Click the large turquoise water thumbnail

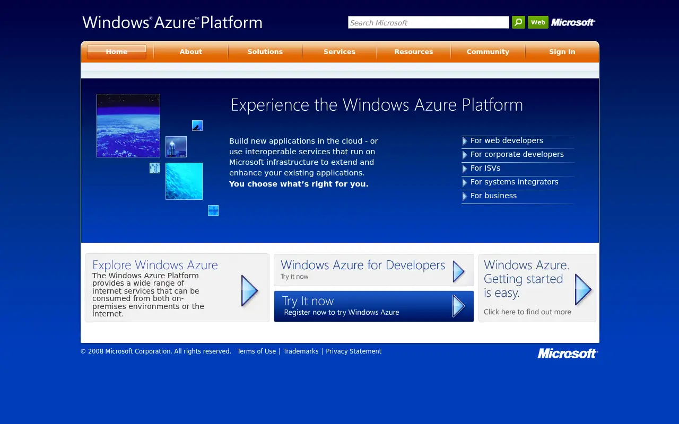click(184, 181)
